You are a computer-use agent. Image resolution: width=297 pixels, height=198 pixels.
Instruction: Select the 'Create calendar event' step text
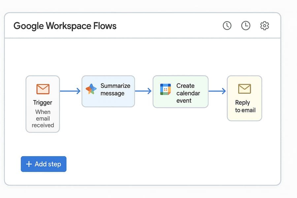coord(188,93)
